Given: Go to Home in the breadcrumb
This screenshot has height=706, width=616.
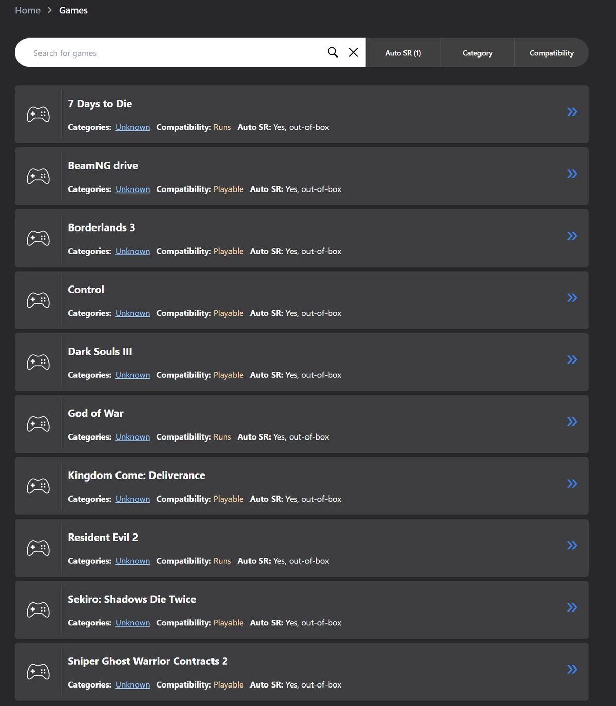Looking at the screenshot, I should point(28,10).
